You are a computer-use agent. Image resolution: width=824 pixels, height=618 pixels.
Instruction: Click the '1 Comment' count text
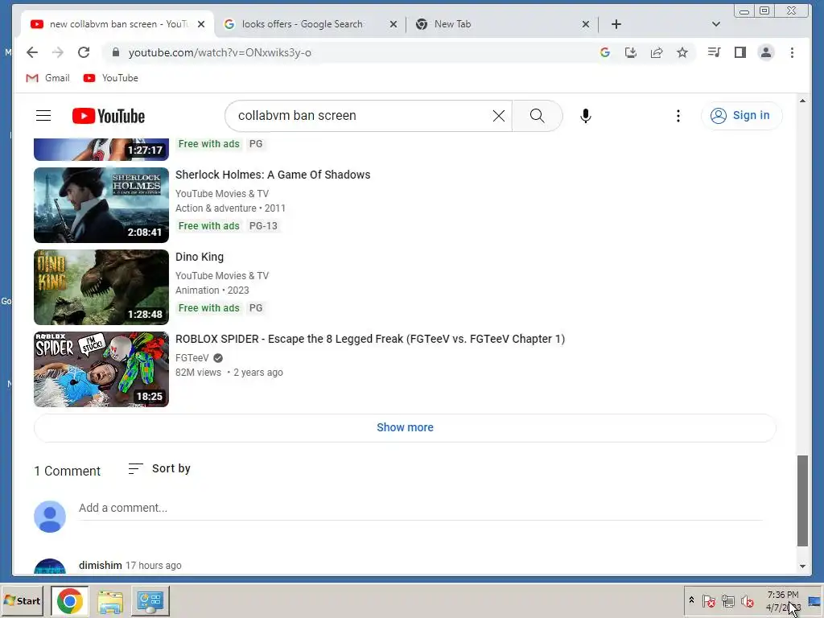click(x=68, y=471)
